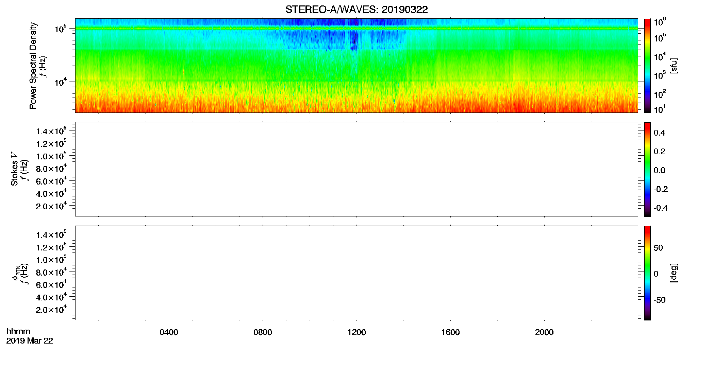This screenshot has height=367, width=713.
Task: Select the 1200 time axis label
Action: click(356, 332)
